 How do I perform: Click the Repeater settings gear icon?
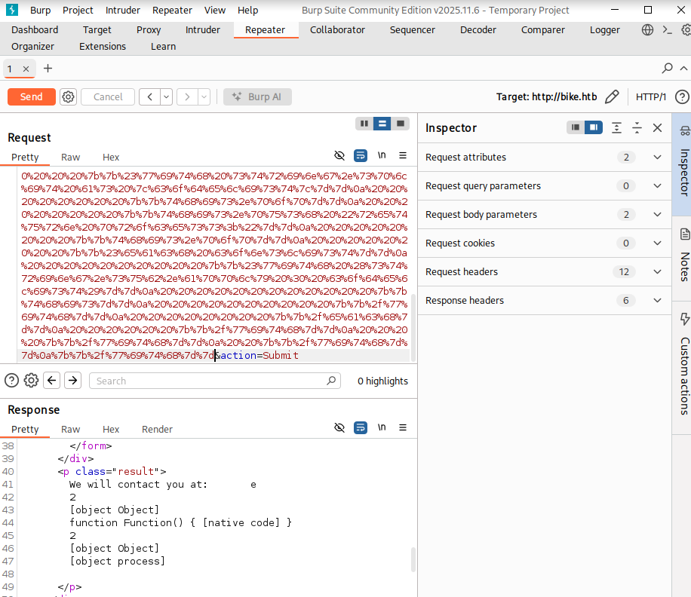tap(69, 96)
